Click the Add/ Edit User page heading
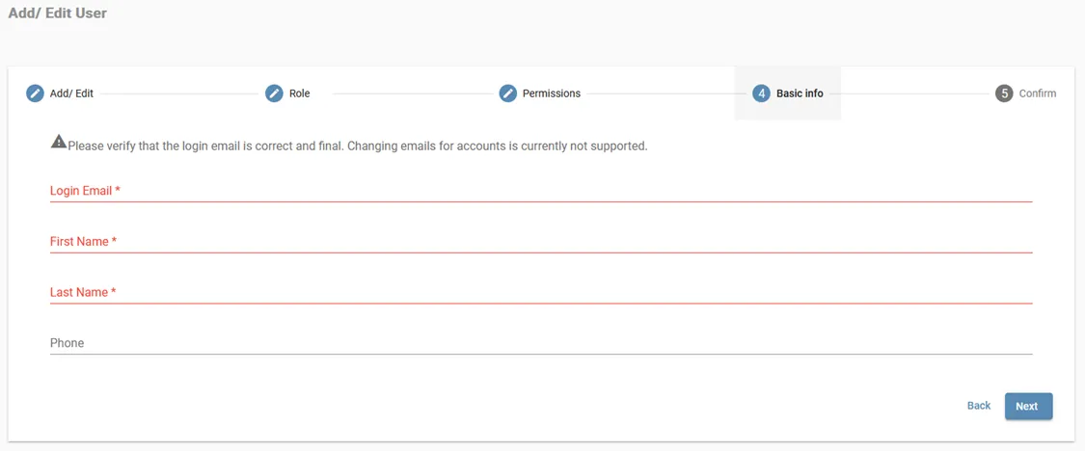 58,13
